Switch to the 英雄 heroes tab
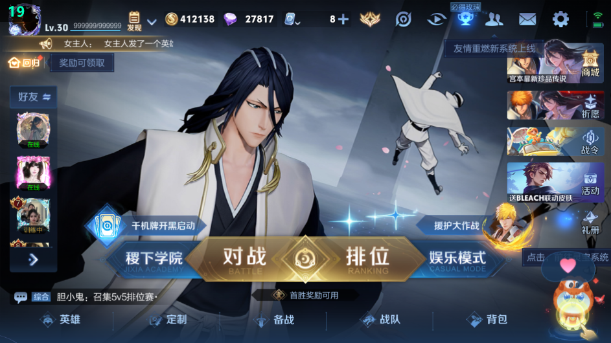Screen dimensions: 611x343 coord(61,320)
